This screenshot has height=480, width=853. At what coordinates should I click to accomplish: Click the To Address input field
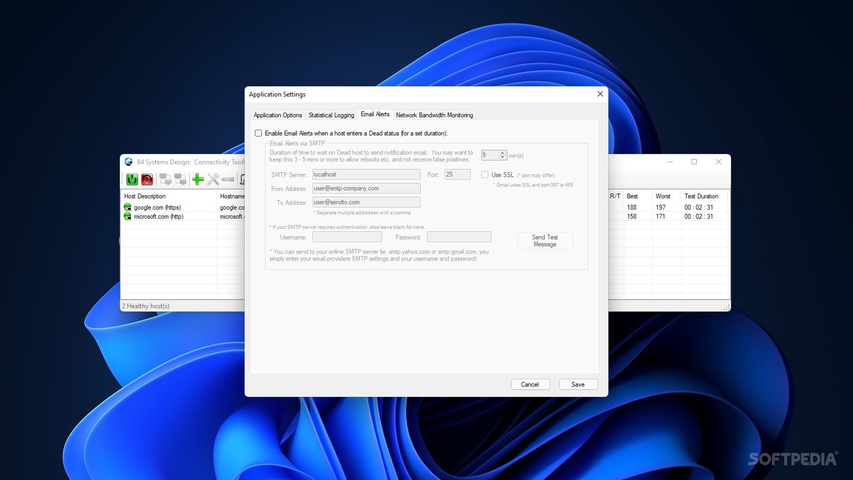point(366,202)
